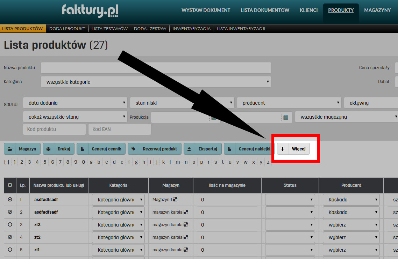398x259 pixels.
Task: Filter products by letter 'm'
Action: click(178, 162)
